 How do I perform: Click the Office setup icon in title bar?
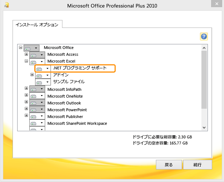pos(6,5)
